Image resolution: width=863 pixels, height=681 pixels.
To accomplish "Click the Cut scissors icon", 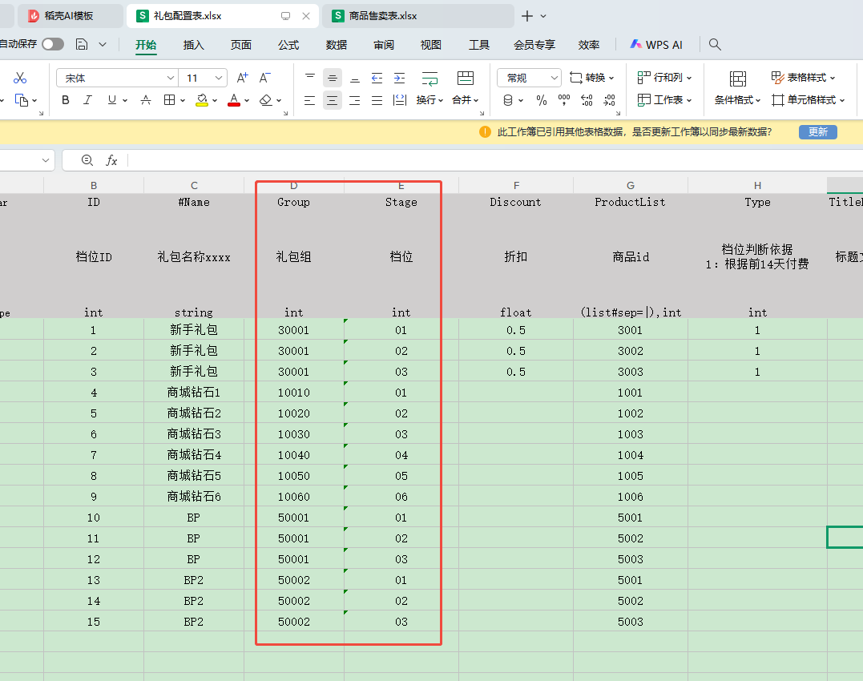I will click(x=21, y=78).
